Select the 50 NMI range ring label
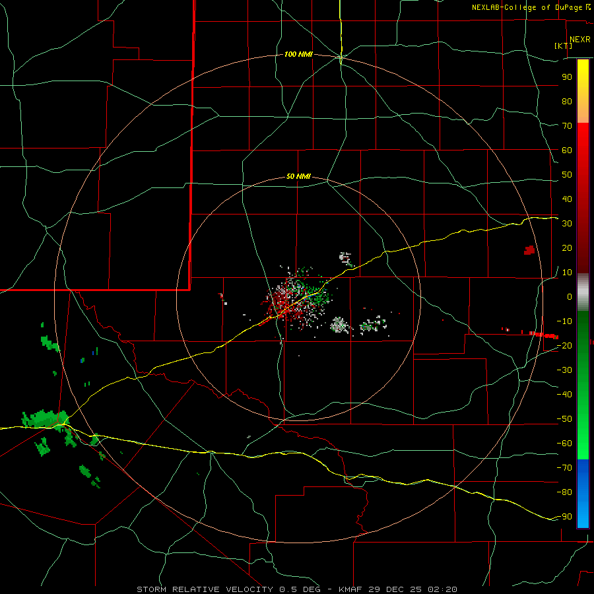594x594 pixels. (x=298, y=176)
